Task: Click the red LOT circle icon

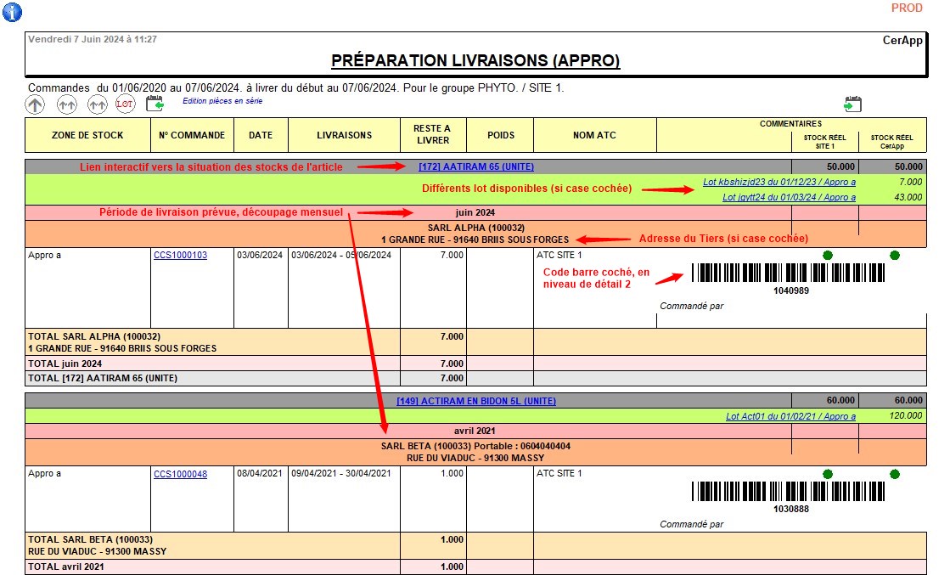Action: click(126, 104)
